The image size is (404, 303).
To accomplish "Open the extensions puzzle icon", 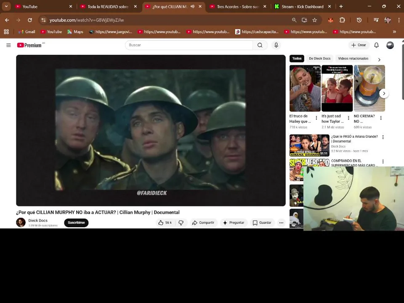I will tap(342, 20).
